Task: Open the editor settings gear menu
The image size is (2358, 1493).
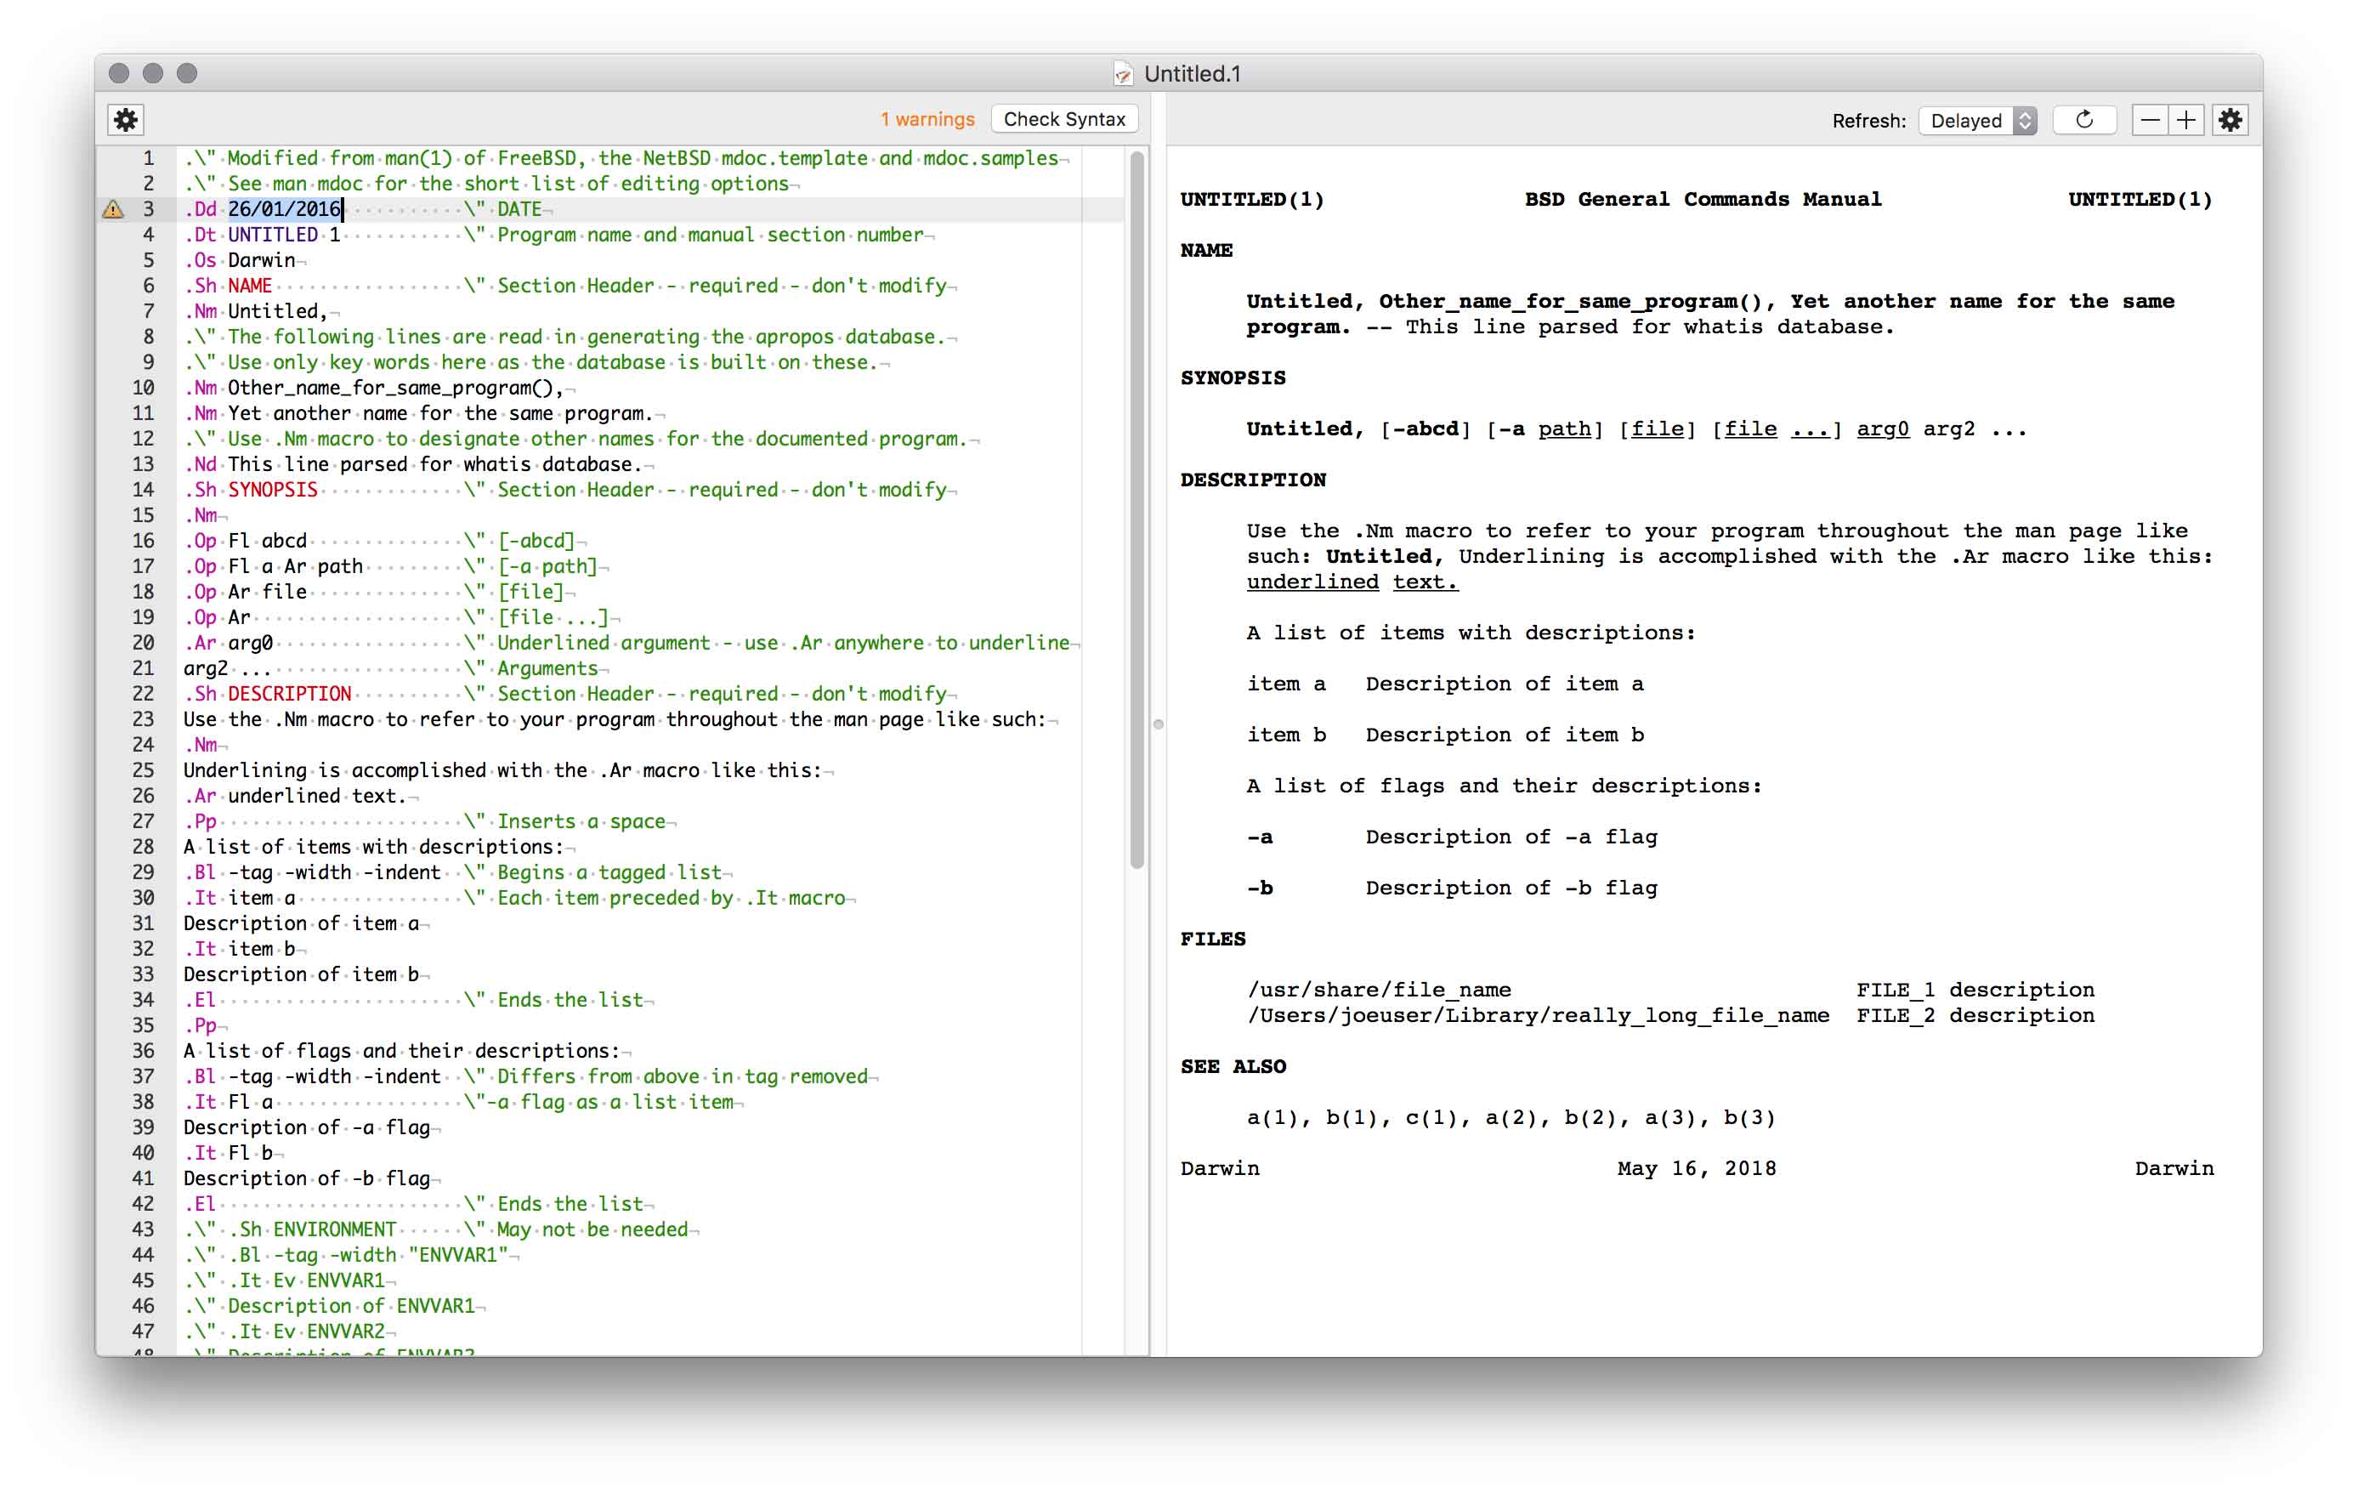Action: coord(127,120)
